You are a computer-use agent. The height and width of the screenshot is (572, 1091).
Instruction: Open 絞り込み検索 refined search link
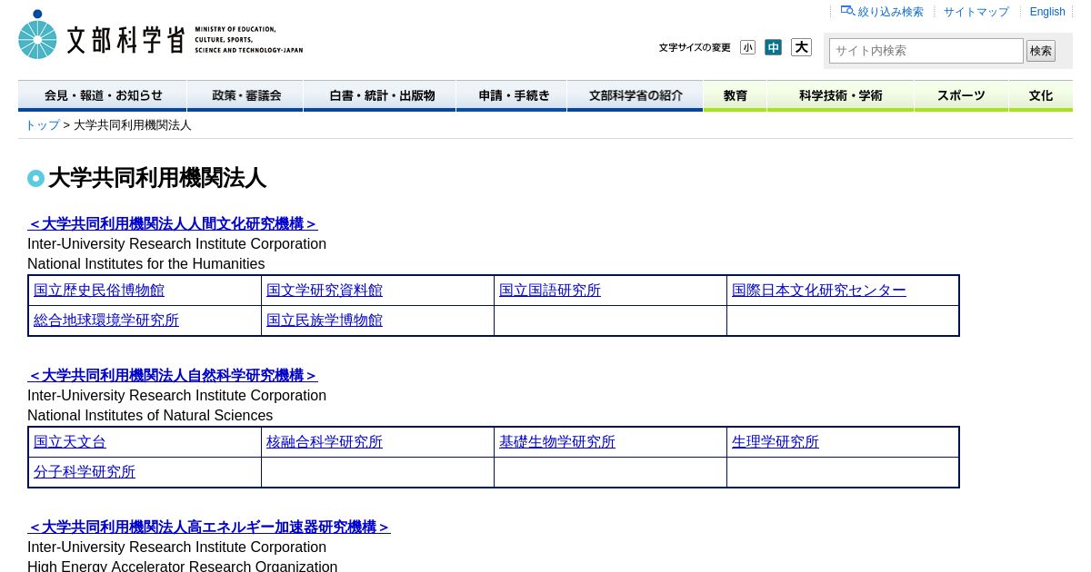890,12
